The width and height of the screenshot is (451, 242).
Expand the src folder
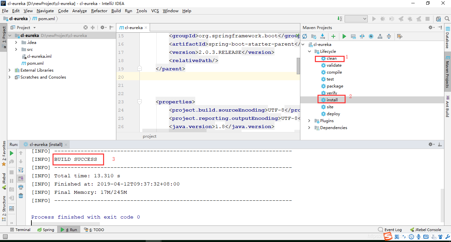tap(16, 49)
